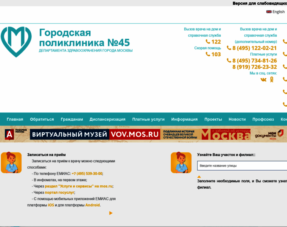Viewport: 287px width, 227px height.
Task: Click phone icon beside 8 (495) 122-02-21
Action: (229, 48)
